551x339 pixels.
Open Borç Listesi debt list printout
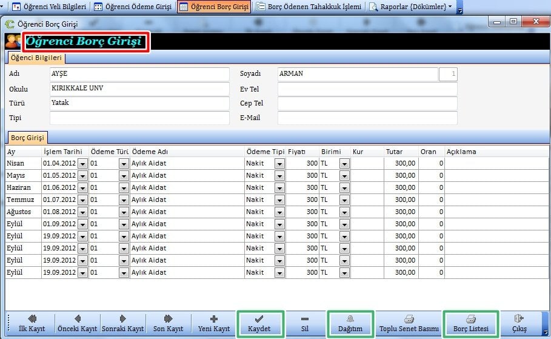click(471, 323)
